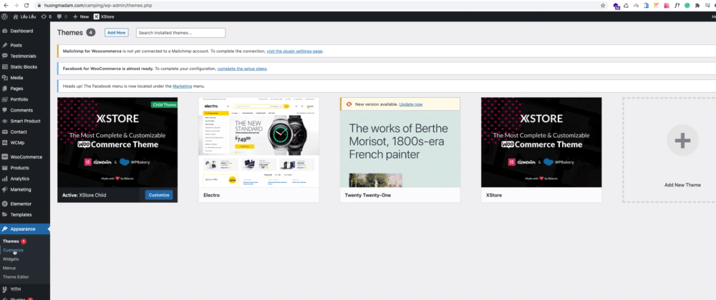
Task: Select the active XStore Child theme thumbnail
Action: coord(117,142)
